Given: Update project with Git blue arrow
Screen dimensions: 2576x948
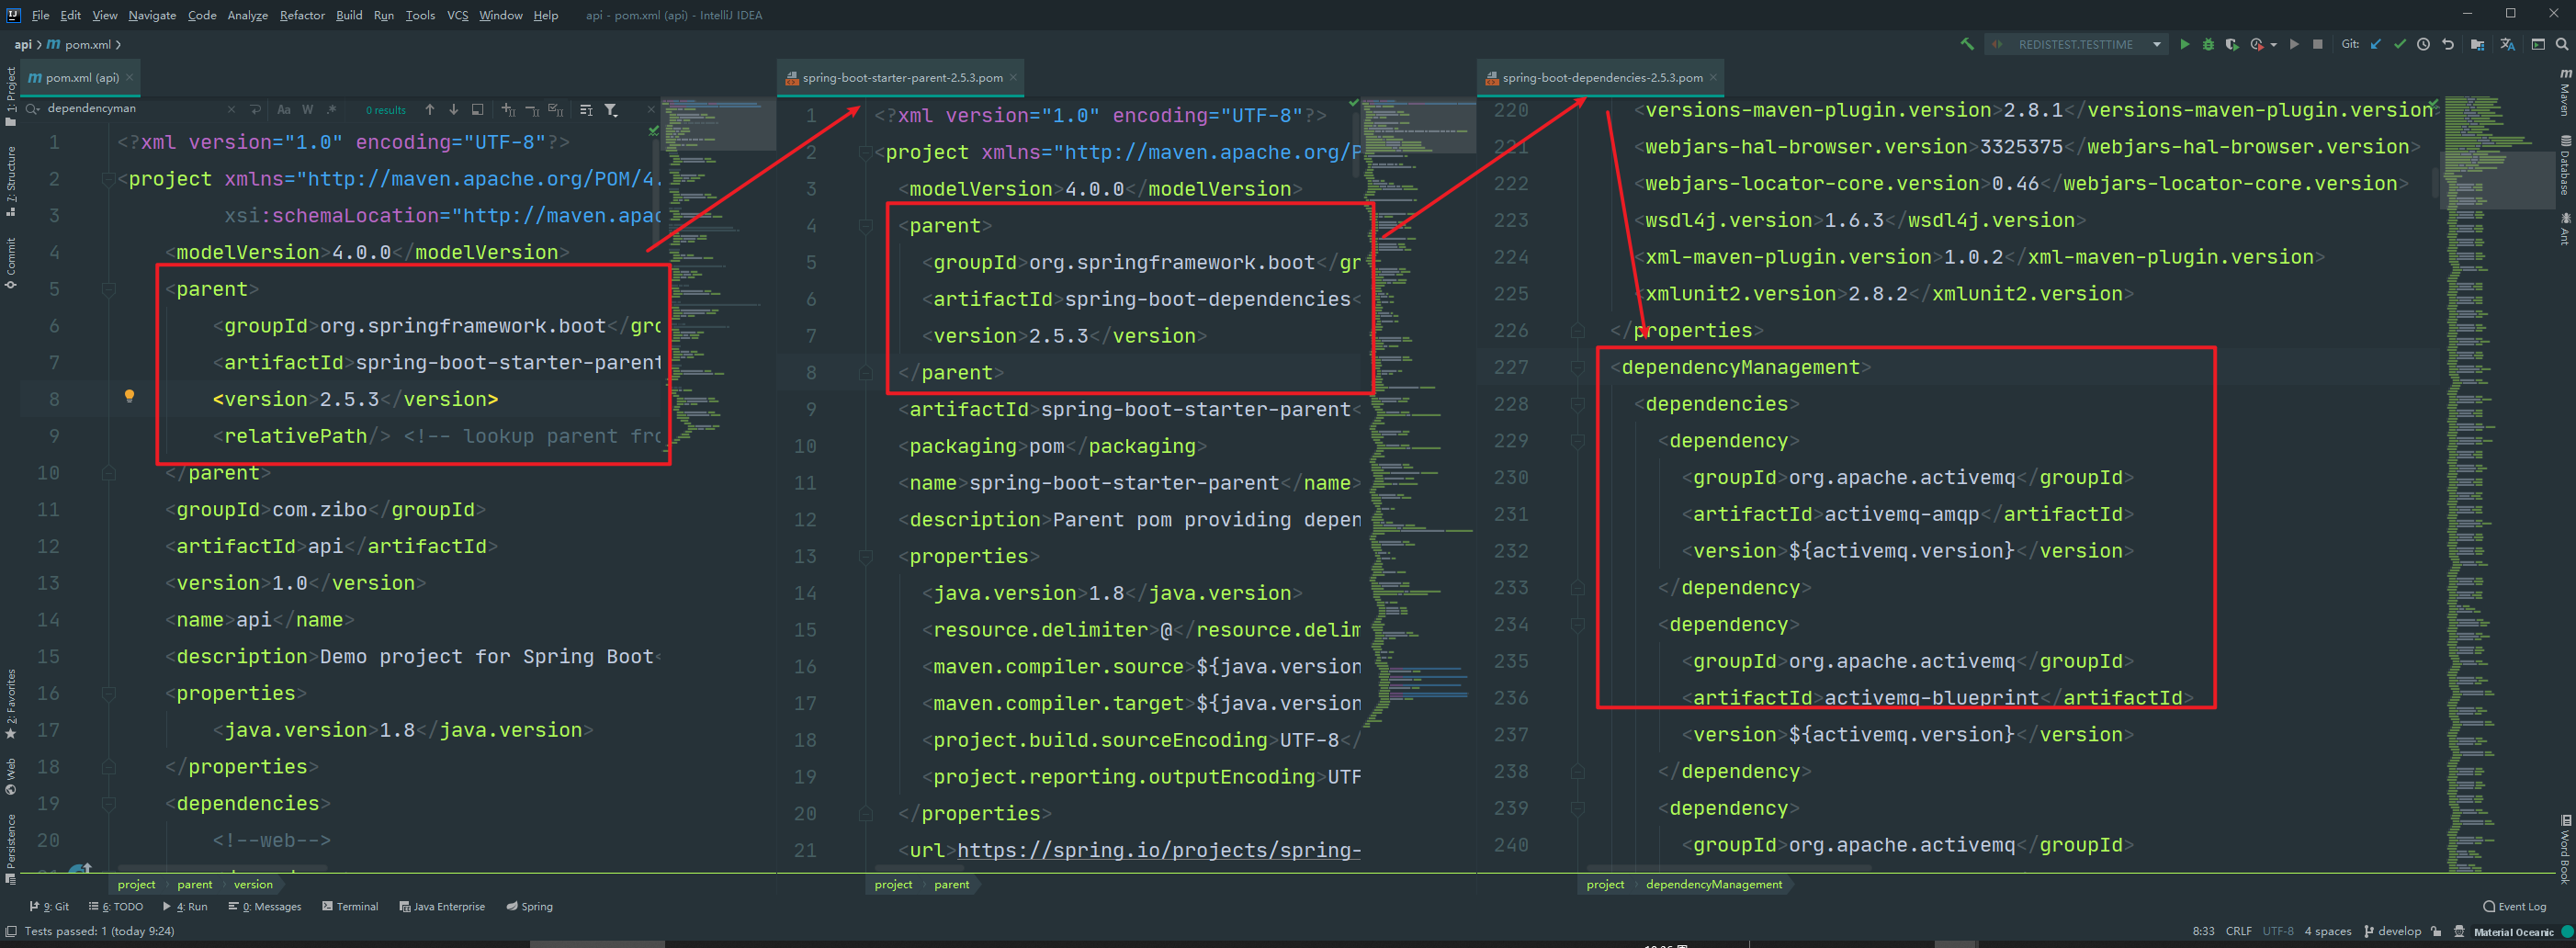Looking at the screenshot, I should pyautogui.click(x=2376, y=45).
